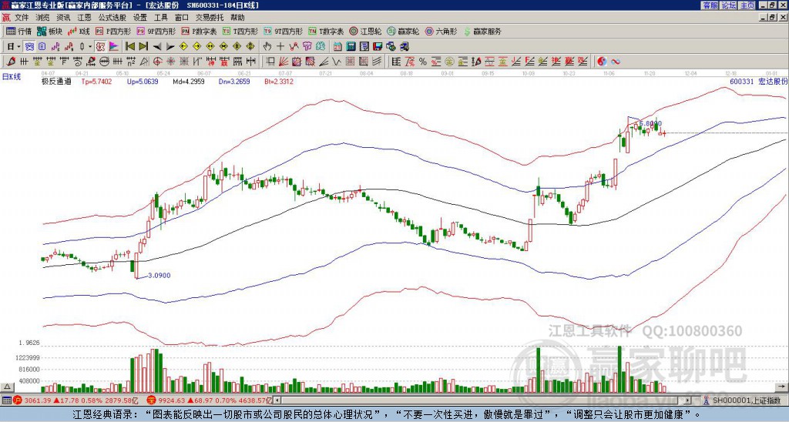The width and height of the screenshot is (789, 422).
Task: Select the crosshair cursor tool
Action: [x=280, y=47]
